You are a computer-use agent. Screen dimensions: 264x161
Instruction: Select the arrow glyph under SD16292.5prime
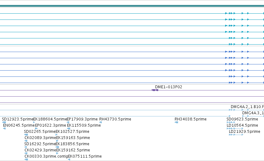(25, 147)
